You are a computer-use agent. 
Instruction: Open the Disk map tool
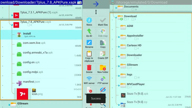[x=103, y=33]
